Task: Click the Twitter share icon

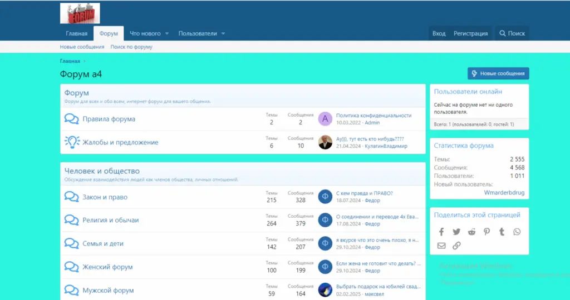Action: pyautogui.click(x=456, y=232)
